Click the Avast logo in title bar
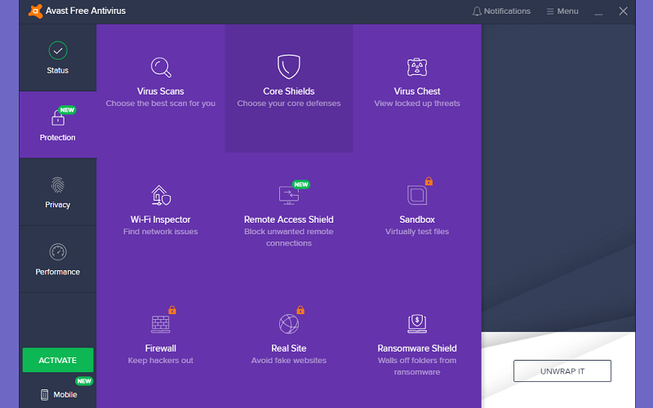Viewport: 653px width, 408px height. pos(35,11)
